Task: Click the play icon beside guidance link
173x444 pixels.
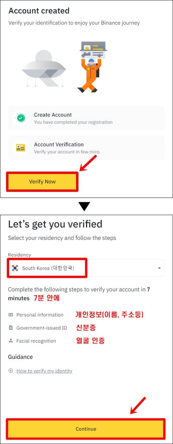Action: [x=11, y=371]
